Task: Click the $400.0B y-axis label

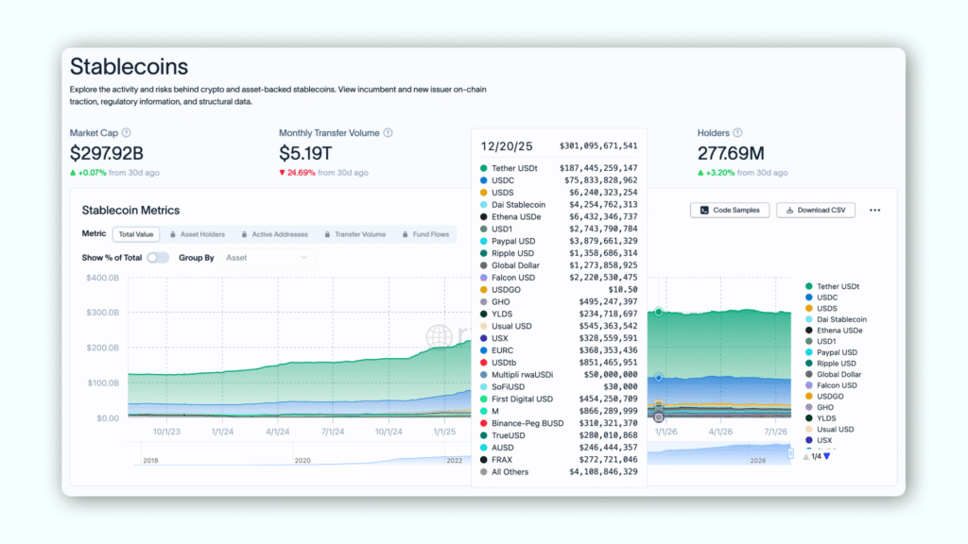Action: point(102,278)
